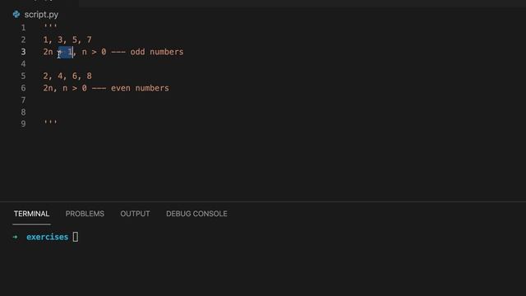
Task: Open the DEBUG CONSOLE panel tab
Action: [x=196, y=214]
